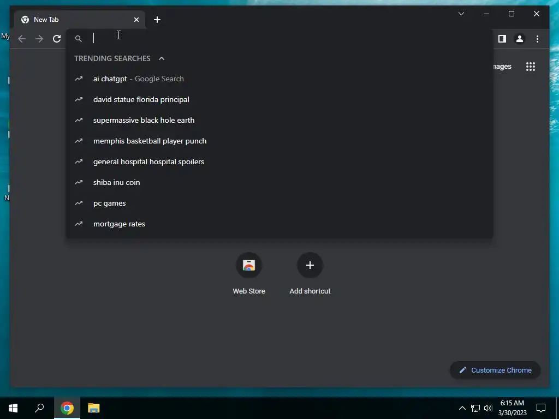Screen dimensions: 559x419
Task: Select 'supermassive black hole earth' suggestion
Action: [279, 120]
